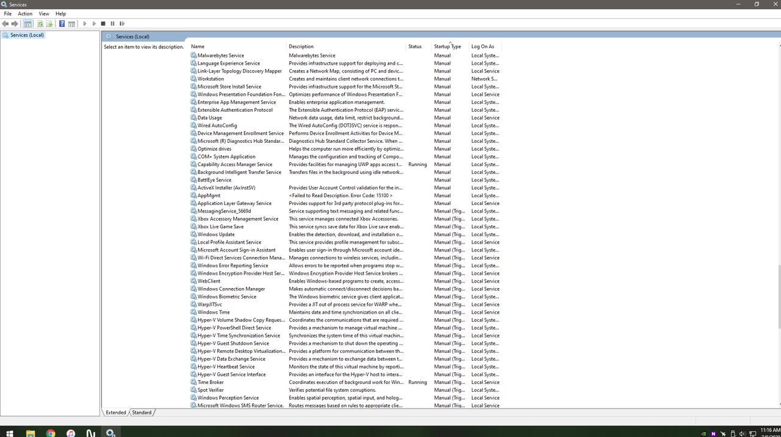781x437 pixels.
Task: Select the ActiveX Installer (AxInstSV) row
Action: 345,188
